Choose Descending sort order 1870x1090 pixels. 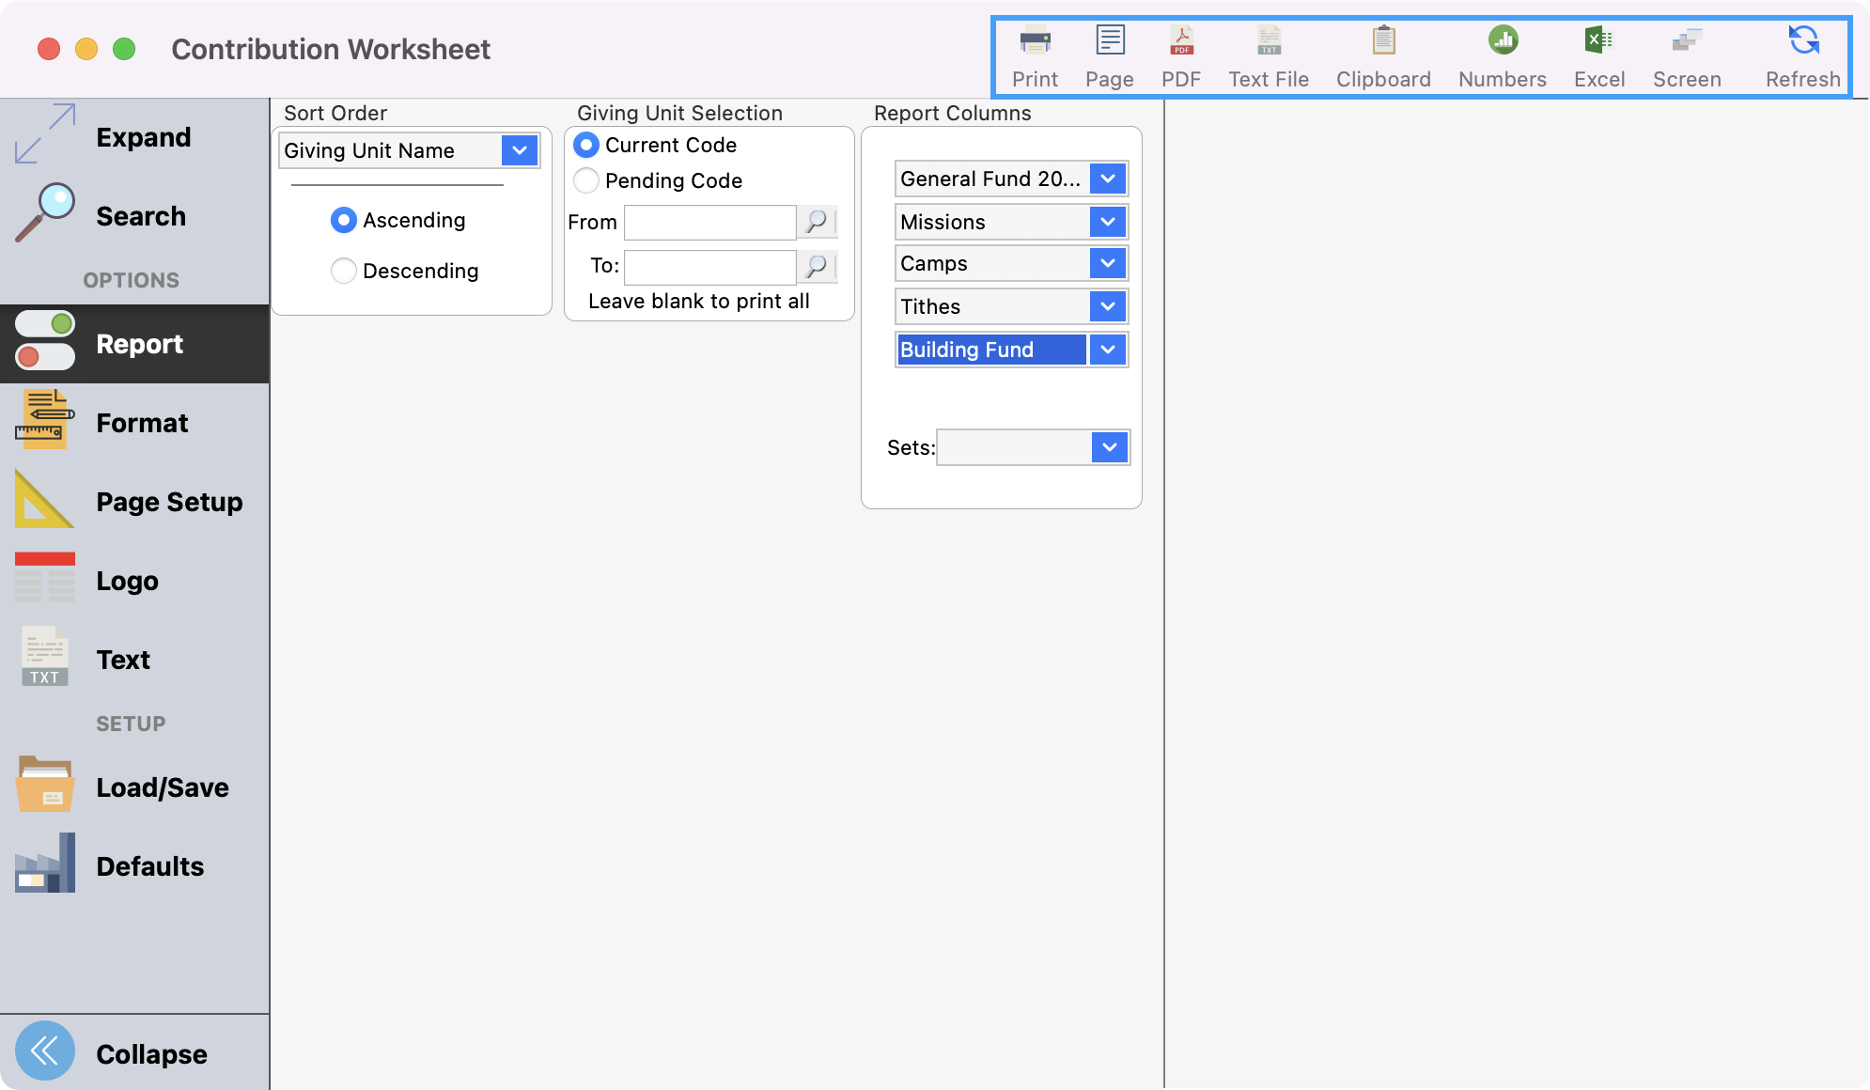click(x=344, y=271)
